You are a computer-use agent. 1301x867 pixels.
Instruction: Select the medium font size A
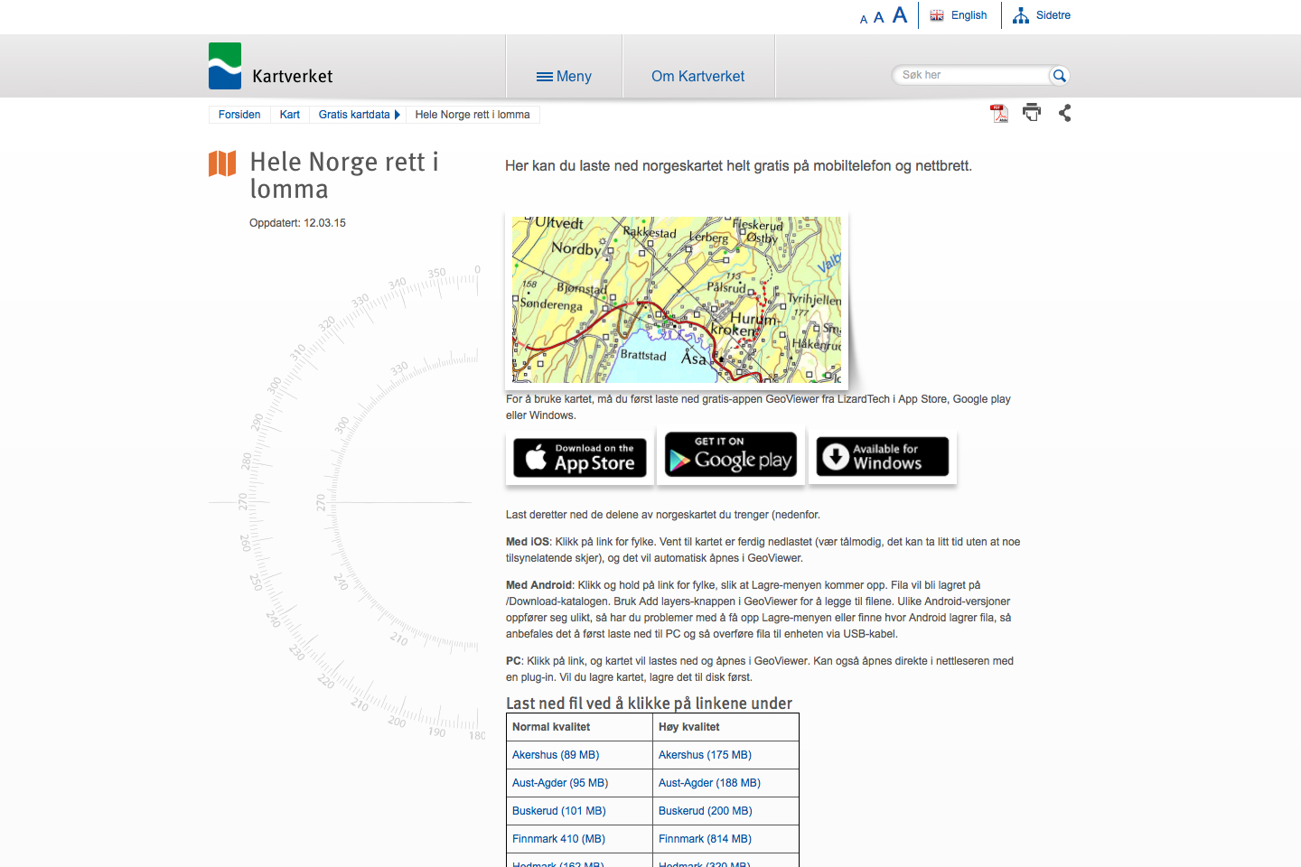tap(878, 17)
